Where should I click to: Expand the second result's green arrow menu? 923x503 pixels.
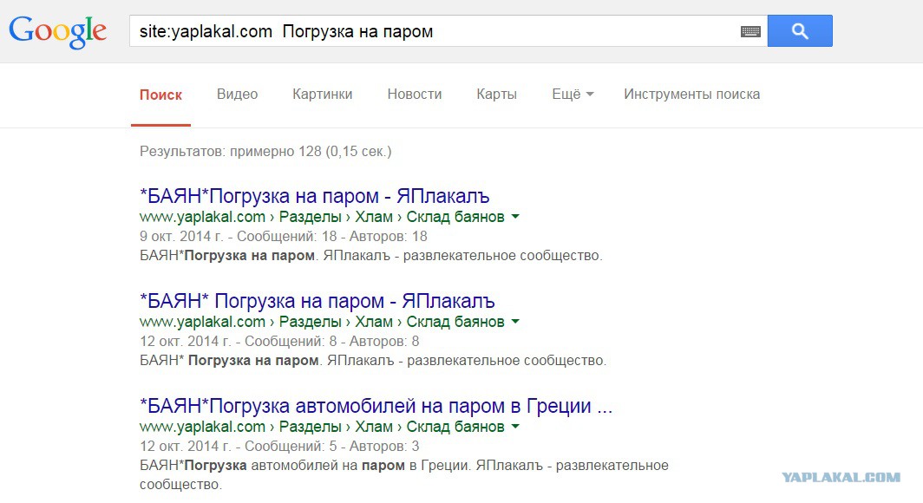pos(515,321)
